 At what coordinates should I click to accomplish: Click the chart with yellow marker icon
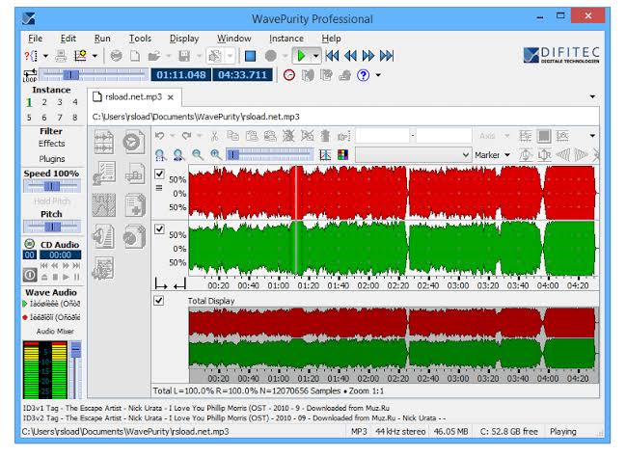(80, 56)
